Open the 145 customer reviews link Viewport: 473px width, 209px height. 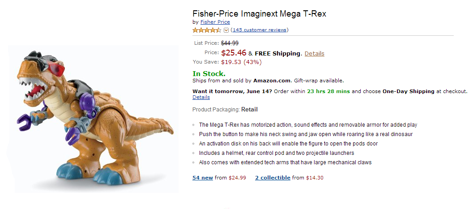[260, 30]
